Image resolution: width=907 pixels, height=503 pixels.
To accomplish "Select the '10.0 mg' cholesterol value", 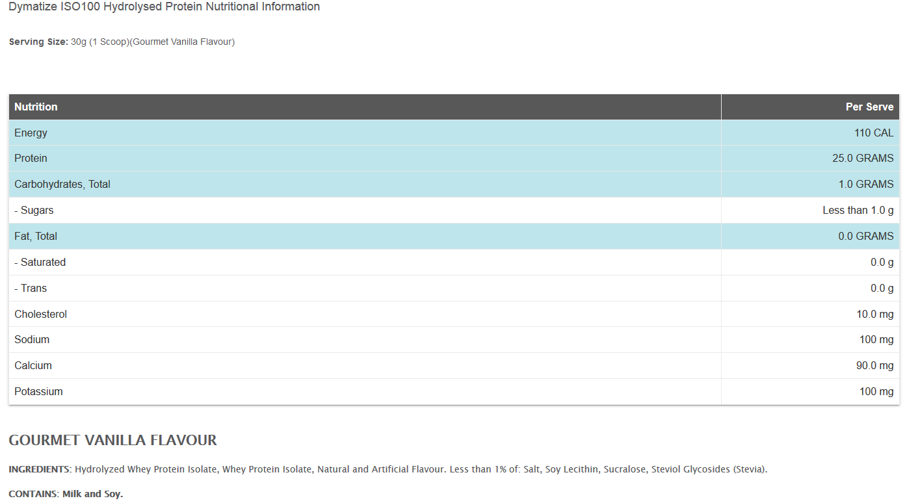I will click(x=875, y=315).
